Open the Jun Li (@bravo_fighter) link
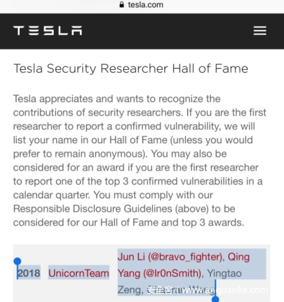 tap(170, 257)
